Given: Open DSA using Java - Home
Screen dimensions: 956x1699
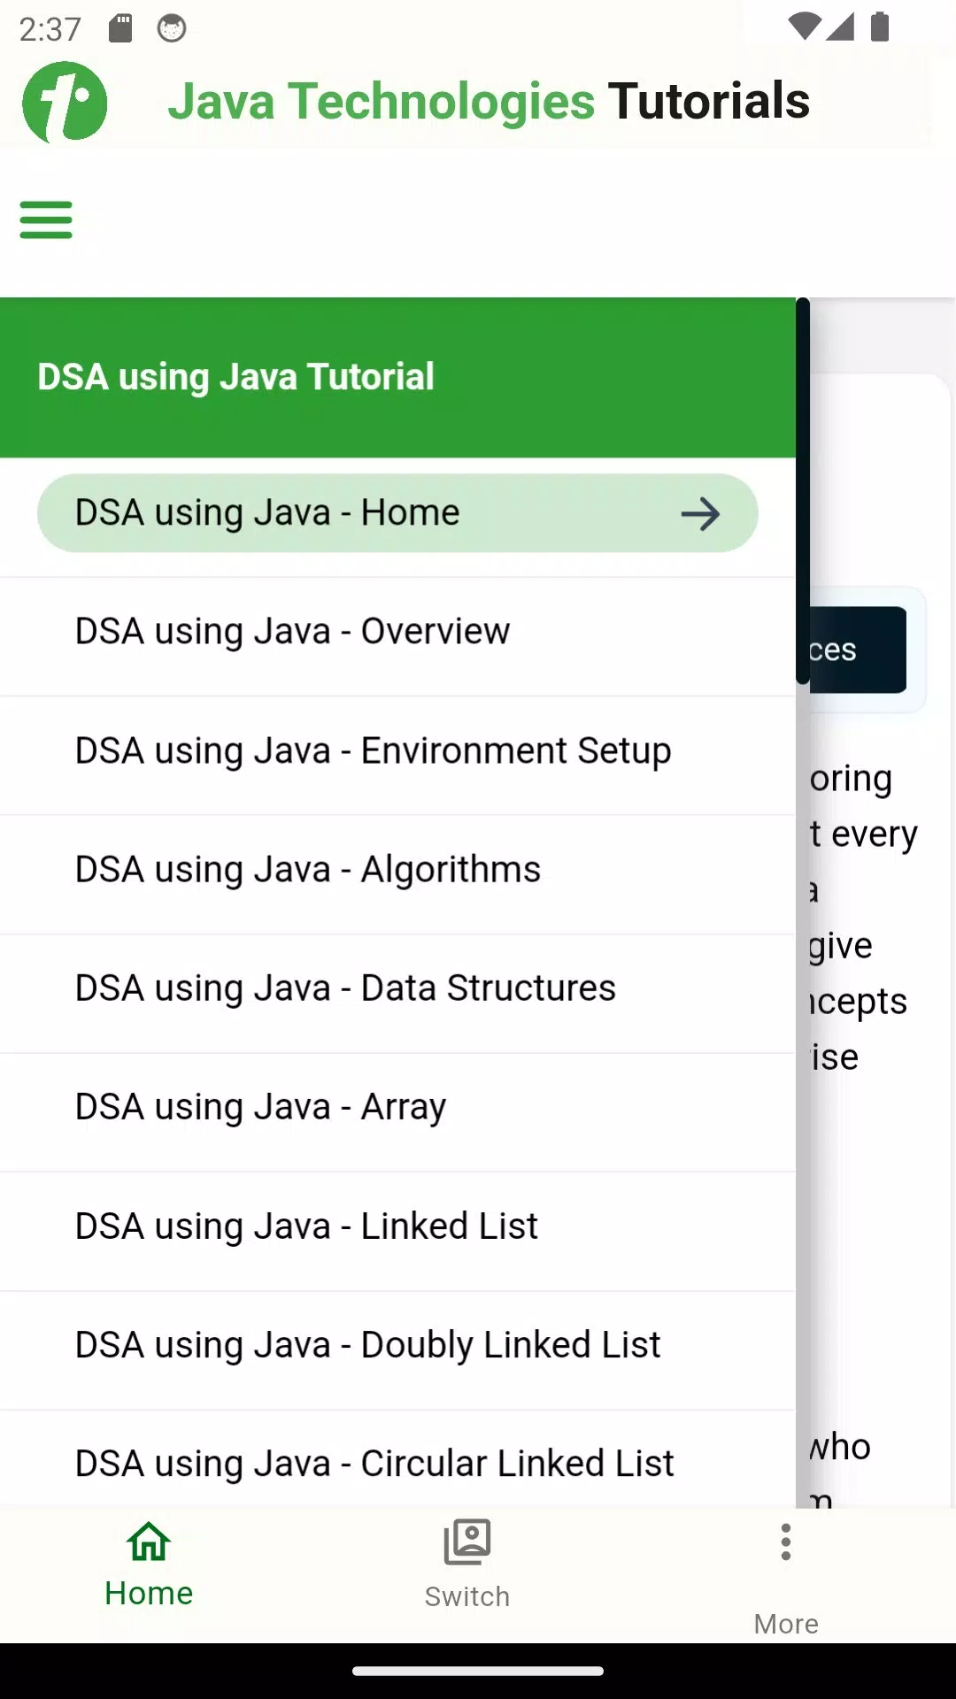Looking at the screenshot, I should (x=397, y=513).
